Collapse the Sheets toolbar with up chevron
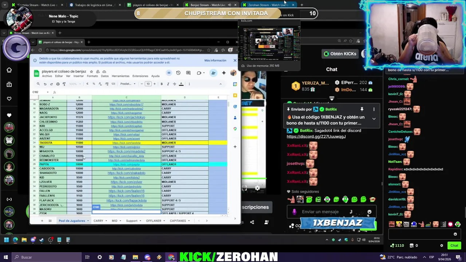 (x=220, y=84)
